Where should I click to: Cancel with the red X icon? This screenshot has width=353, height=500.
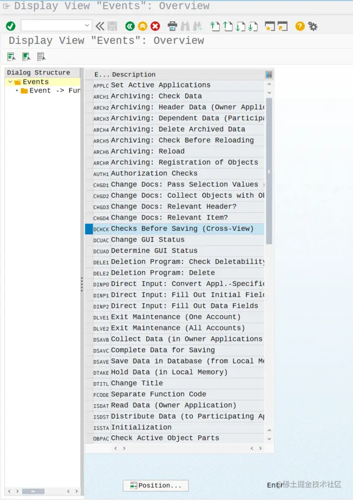coord(156,26)
